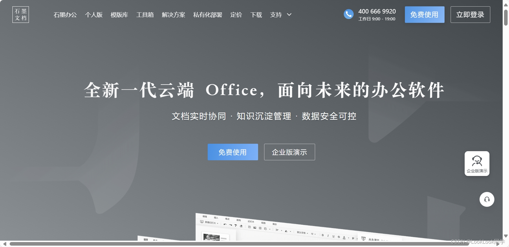Open the 支持 navigation item
The image size is (509, 247).
tap(276, 15)
